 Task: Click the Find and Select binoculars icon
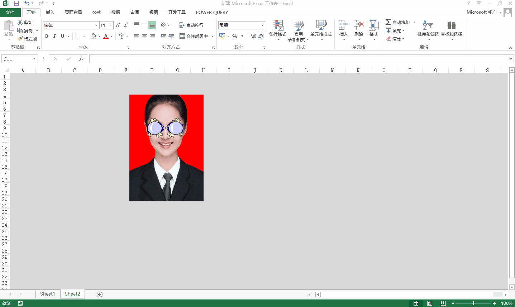point(451,26)
